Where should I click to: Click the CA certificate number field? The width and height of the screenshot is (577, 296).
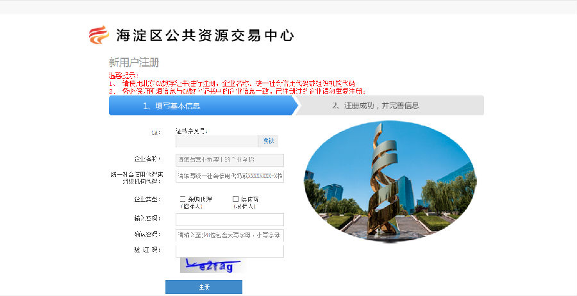pos(217,141)
